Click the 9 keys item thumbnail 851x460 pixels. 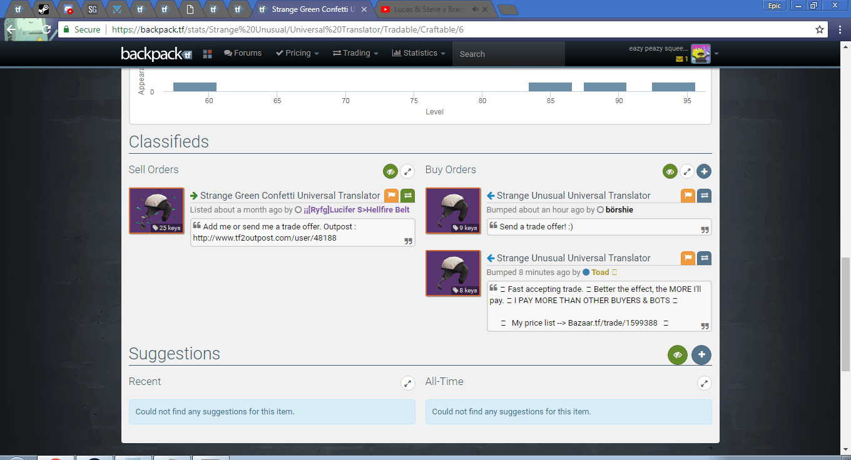click(453, 211)
